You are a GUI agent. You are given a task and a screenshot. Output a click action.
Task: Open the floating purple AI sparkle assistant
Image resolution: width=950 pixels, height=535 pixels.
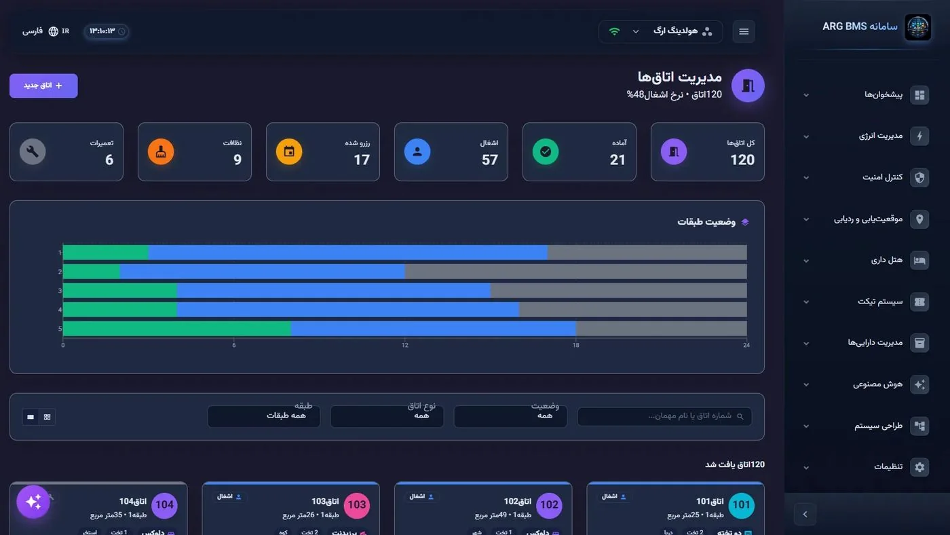(33, 502)
